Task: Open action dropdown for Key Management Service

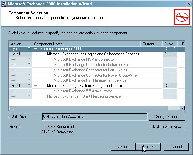Action: pyautogui.click(x=29, y=80)
